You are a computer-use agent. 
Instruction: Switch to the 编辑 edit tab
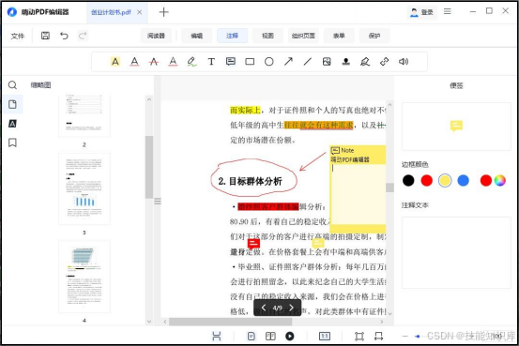(196, 36)
